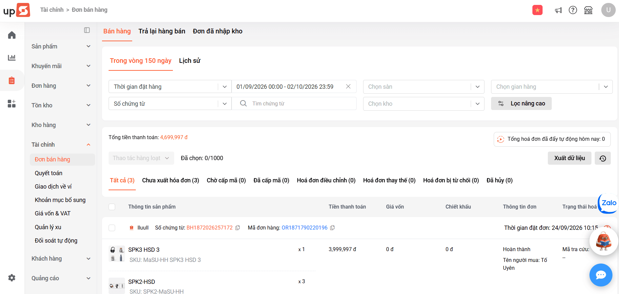Copy the order code OR1871790220196
619x294 pixels.
(x=332, y=228)
